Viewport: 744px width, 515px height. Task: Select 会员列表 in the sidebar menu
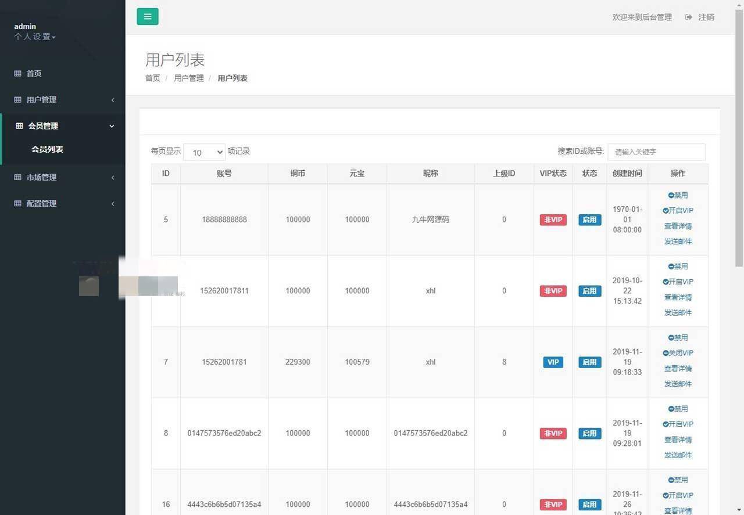pos(47,149)
